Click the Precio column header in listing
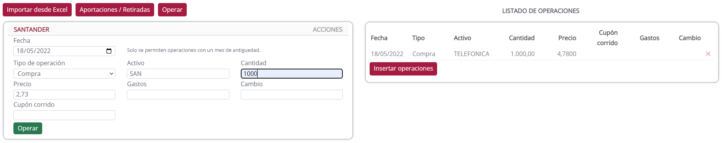The height and width of the screenshot is (143, 722). tap(567, 38)
